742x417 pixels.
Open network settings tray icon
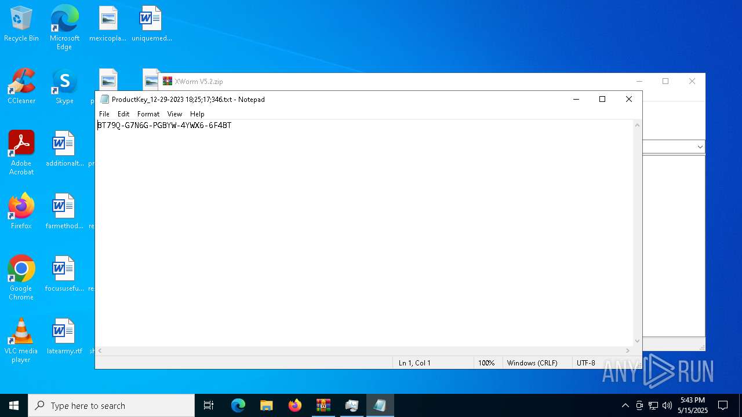coord(653,405)
